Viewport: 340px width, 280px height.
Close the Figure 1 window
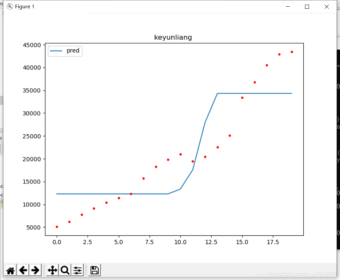pos(327,7)
